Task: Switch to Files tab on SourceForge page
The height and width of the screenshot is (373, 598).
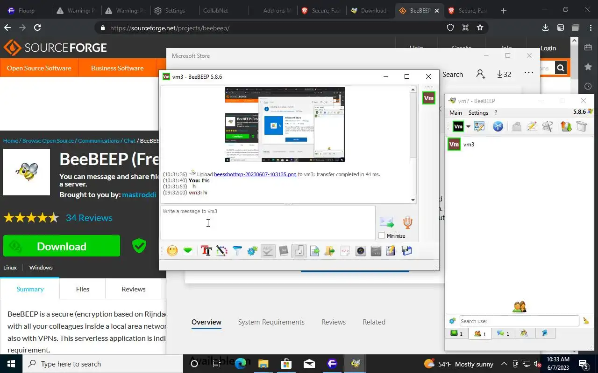Action: coord(83,289)
